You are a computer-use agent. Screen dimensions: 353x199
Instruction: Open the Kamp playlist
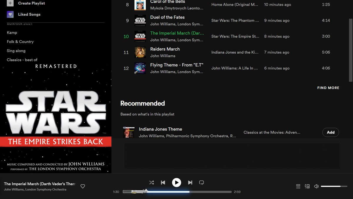(12, 32)
